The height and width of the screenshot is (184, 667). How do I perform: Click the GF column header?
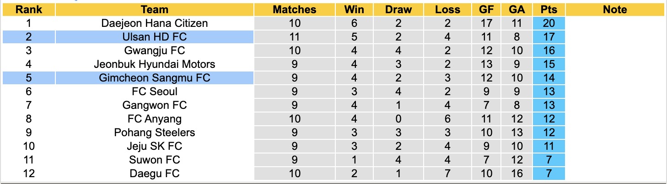486,10
